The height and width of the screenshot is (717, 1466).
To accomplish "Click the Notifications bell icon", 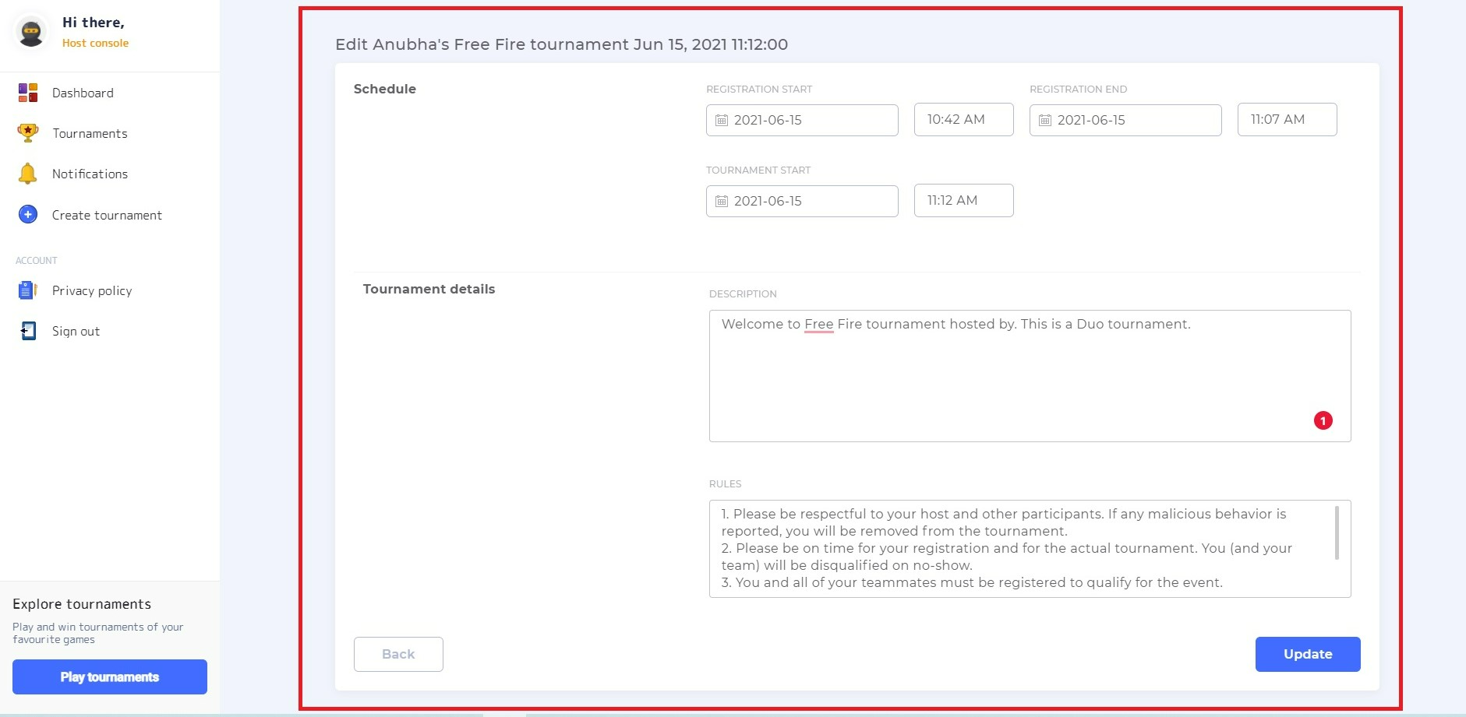I will pos(27,174).
